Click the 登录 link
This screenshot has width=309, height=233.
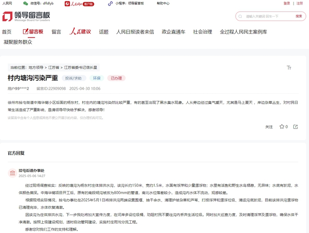click(286, 3)
